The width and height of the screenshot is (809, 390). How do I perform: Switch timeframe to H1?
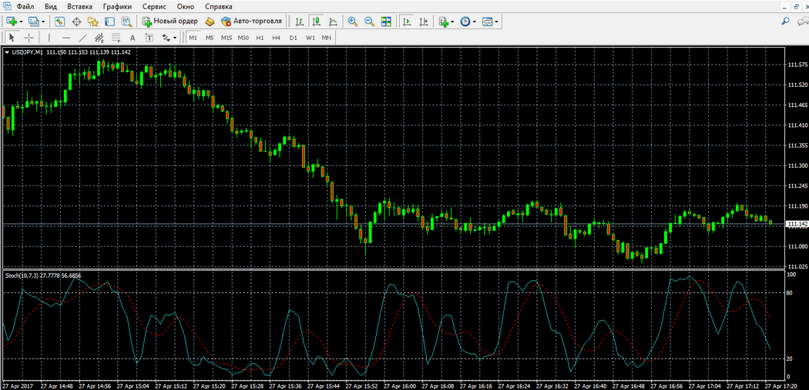click(x=260, y=37)
